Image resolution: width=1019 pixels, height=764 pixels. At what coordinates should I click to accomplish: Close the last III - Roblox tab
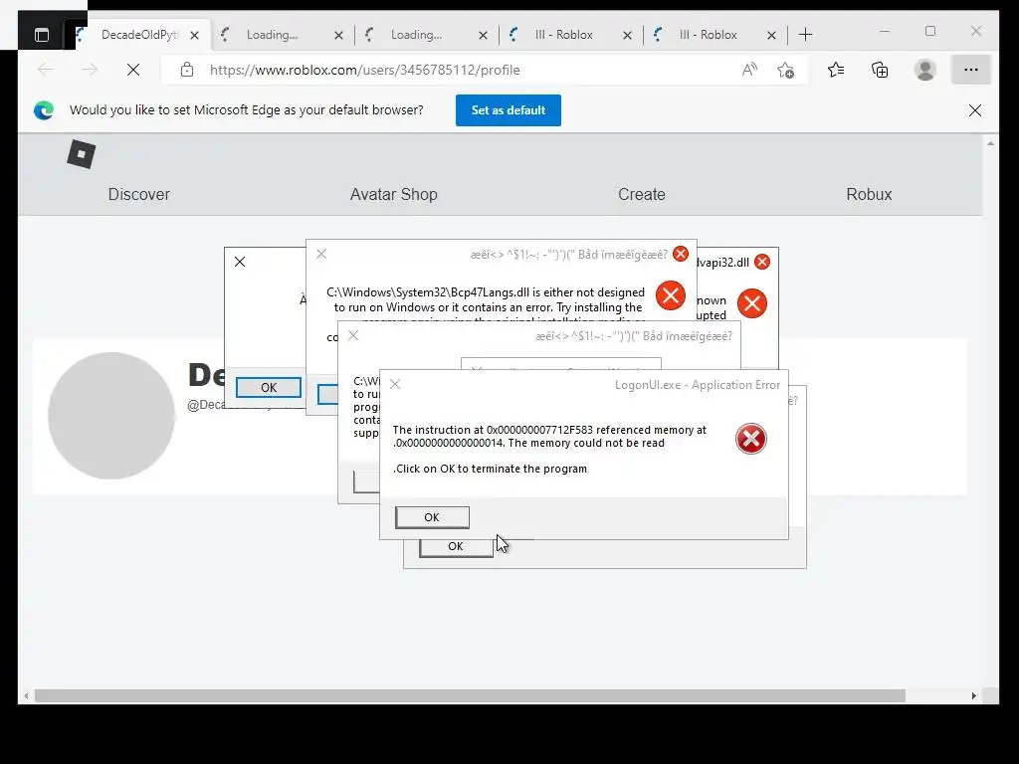[x=771, y=36]
